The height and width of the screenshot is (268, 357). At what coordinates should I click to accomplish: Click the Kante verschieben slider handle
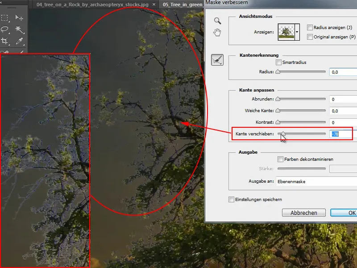283,134
